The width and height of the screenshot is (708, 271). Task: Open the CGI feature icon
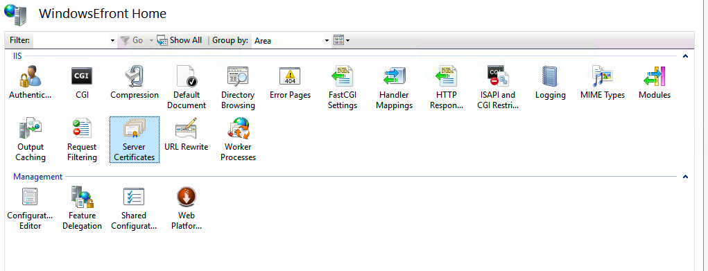tap(83, 82)
